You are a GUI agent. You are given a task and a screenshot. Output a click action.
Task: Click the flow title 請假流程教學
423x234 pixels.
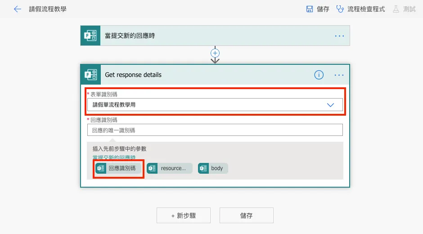pyautogui.click(x=48, y=9)
